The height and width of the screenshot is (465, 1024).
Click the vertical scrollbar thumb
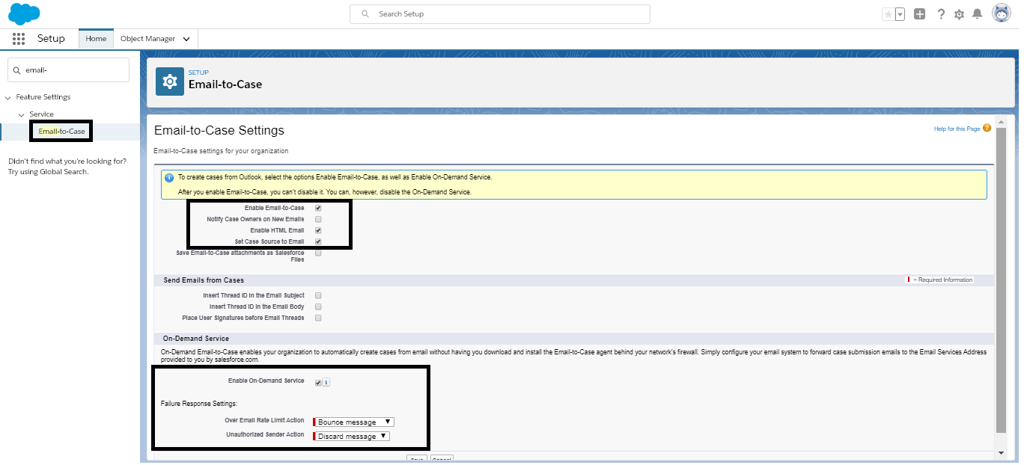click(x=1001, y=279)
